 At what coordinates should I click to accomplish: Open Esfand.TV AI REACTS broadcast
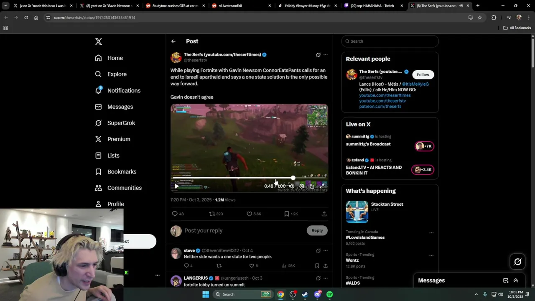tap(374, 170)
